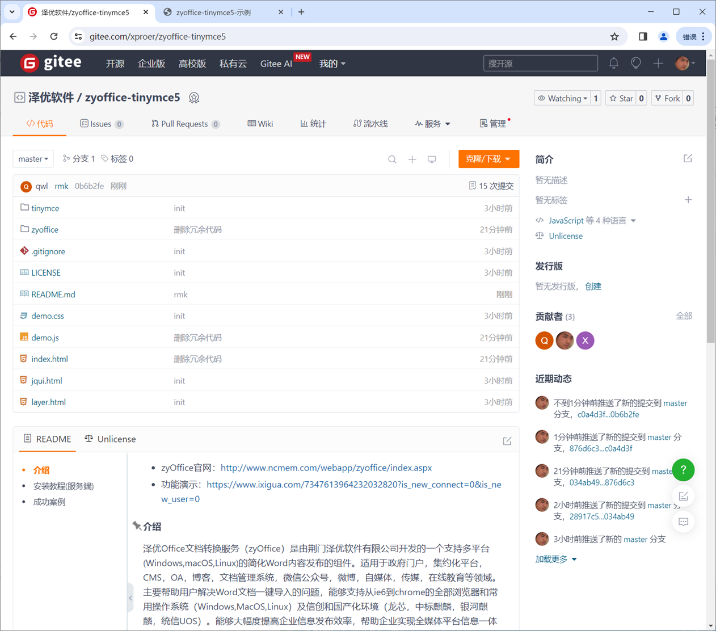The height and width of the screenshot is (631, 716).
Task: Click the plus icon to add a file
Action: (x=412, y=159)
